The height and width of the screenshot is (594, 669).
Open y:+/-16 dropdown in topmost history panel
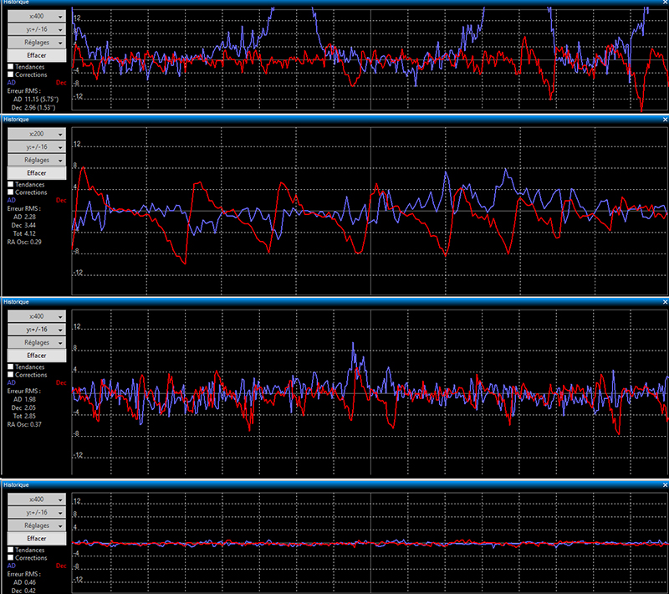pyautogui.click(x=37, y=29)
